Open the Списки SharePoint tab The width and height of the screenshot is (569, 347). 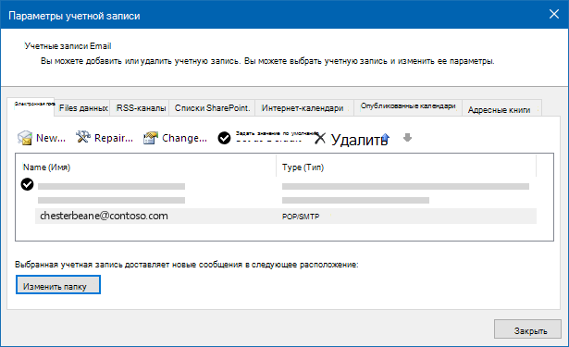point(212,108)
